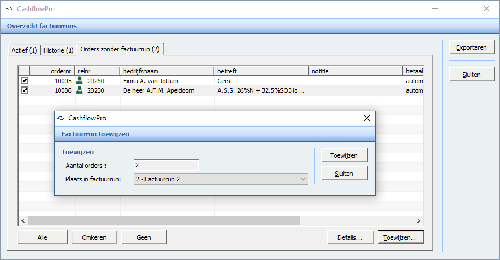Screen dimensions: 500x260
Task: Click the betaal column header
Action: pyautogui.click(x=414, y=71)
